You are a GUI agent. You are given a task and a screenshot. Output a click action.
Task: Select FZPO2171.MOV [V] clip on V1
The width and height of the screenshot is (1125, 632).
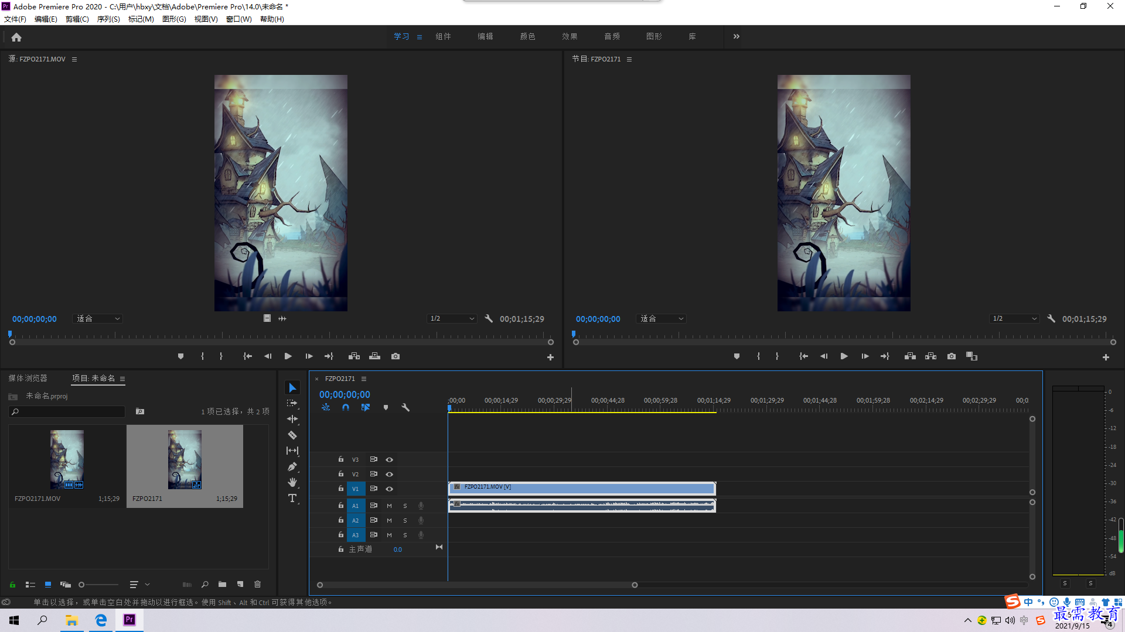click(582, 488)
